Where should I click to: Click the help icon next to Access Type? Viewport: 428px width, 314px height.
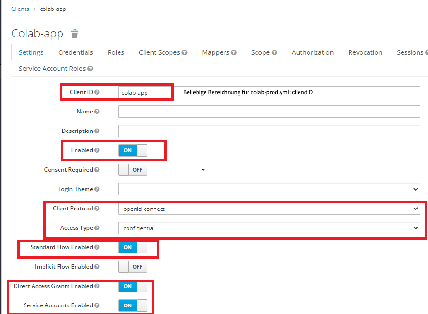[98, 228]
